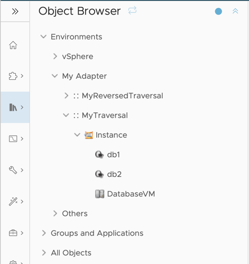Expand the left navigation with the double-chevron icon
249x264 pixels.
point(15,11)
